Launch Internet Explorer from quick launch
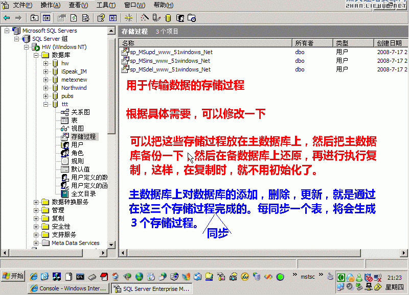409x295 pixels. point(33,277)
